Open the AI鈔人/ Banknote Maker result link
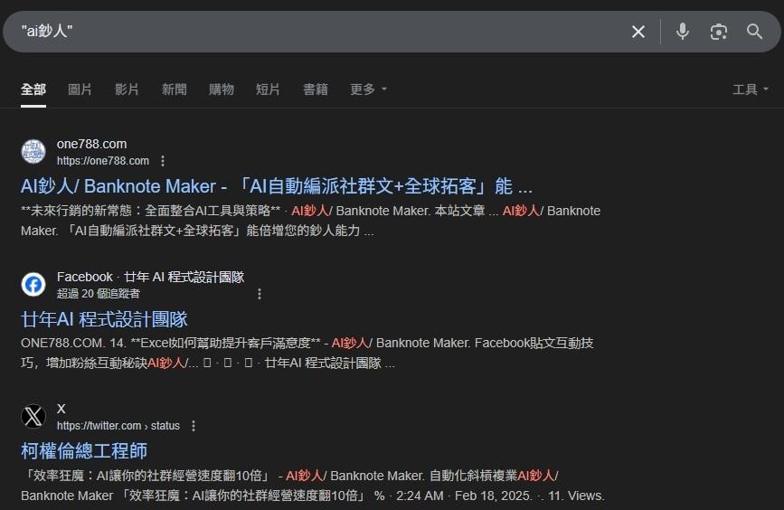This screenshot has width=784, height=510. point(277,186)
